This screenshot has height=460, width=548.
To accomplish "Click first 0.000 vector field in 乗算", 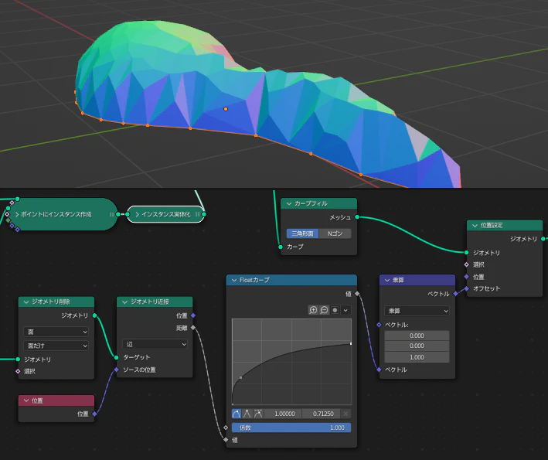I will [417, 336].
